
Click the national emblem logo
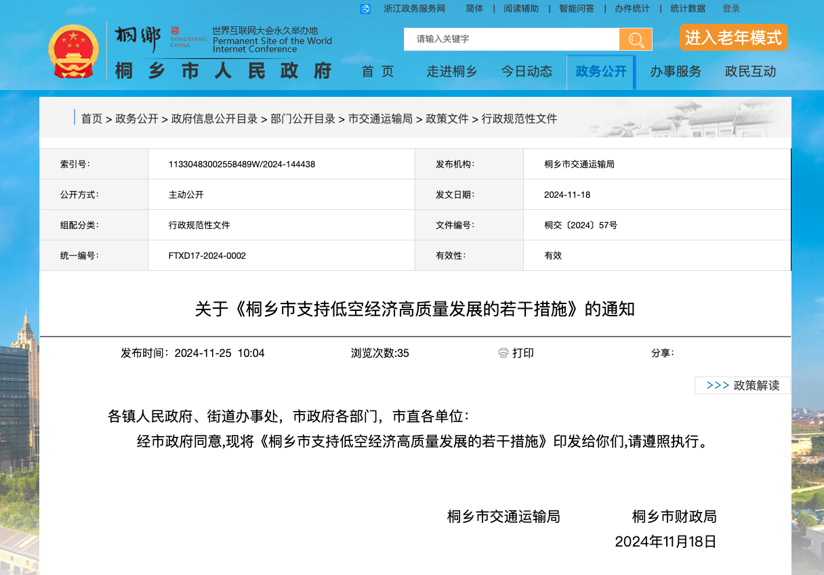coord(73,49)
